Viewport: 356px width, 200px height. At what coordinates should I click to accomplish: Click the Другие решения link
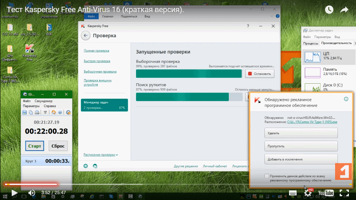[x=186, y=166]
